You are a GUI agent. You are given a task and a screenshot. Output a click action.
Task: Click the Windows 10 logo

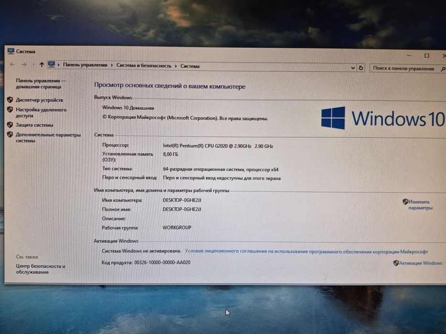pos(383,118)
